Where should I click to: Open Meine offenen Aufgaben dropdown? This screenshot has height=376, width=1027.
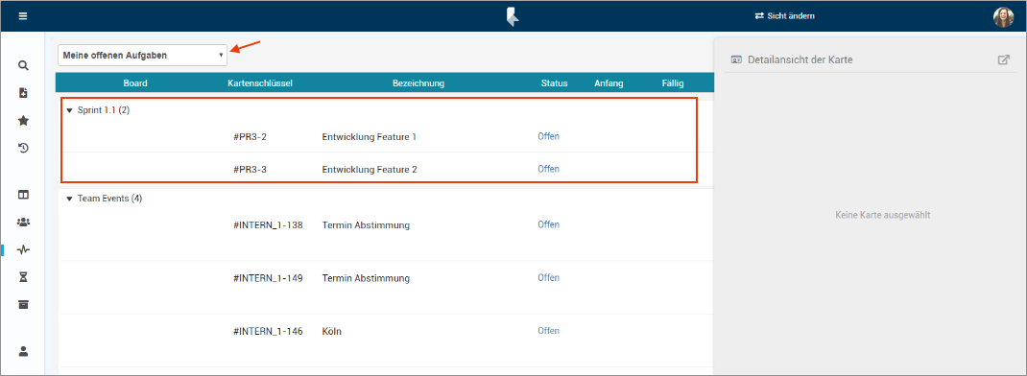(x=143, y=56)
